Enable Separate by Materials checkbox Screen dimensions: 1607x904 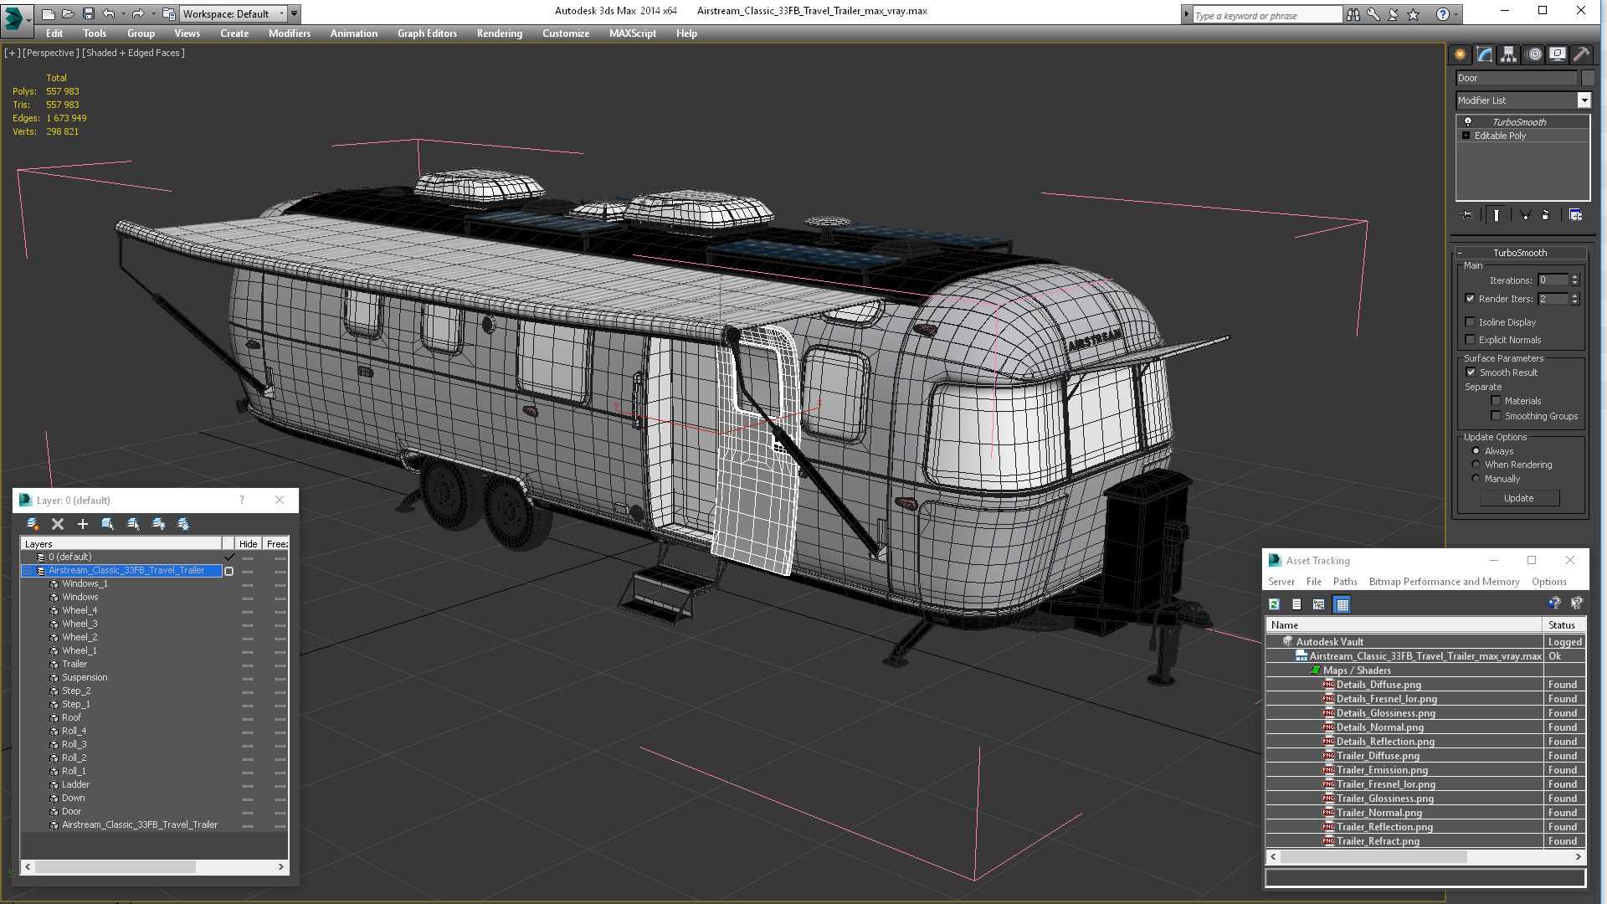pos(1496,401)
